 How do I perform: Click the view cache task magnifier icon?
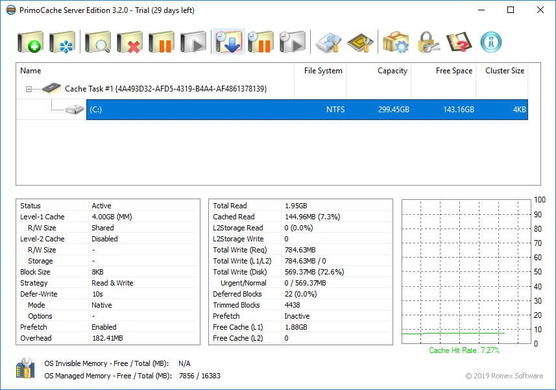(97, 43)
